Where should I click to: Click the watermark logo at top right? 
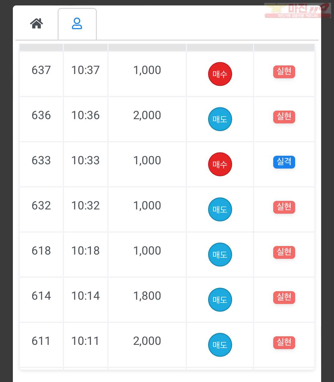point(297,11)
